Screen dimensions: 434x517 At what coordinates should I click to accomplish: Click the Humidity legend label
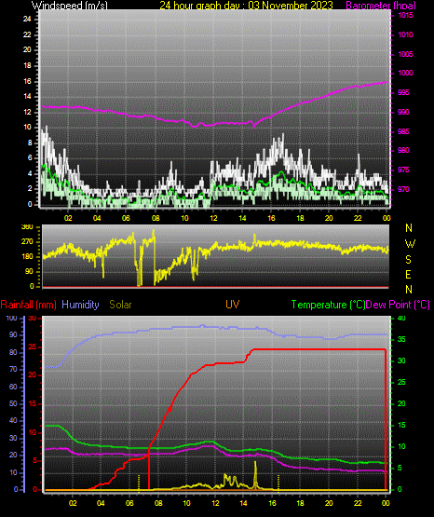[80, 305]
